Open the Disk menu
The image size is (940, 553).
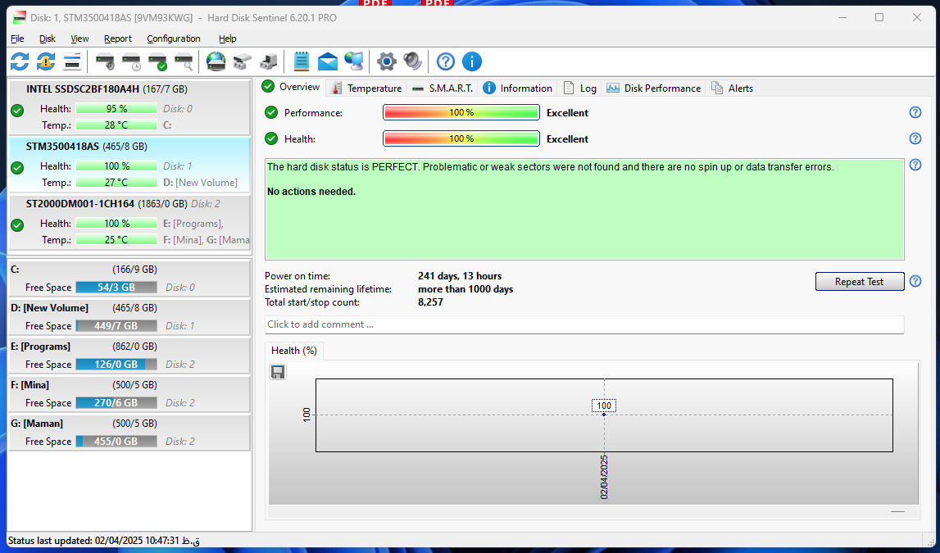pyautogui.click(x=48, y=39)
